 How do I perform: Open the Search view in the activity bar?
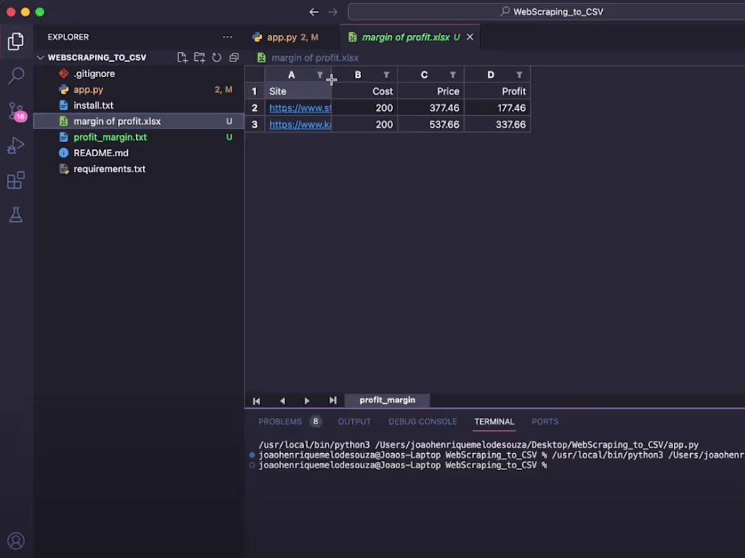pos(16,76)
